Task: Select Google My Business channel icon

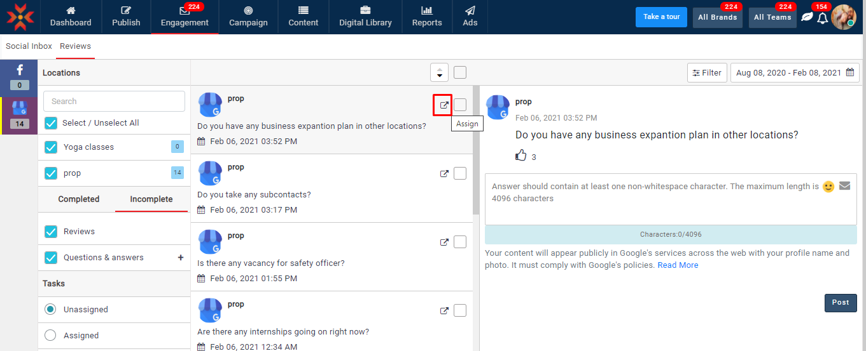Action: [x=20, y=113]
